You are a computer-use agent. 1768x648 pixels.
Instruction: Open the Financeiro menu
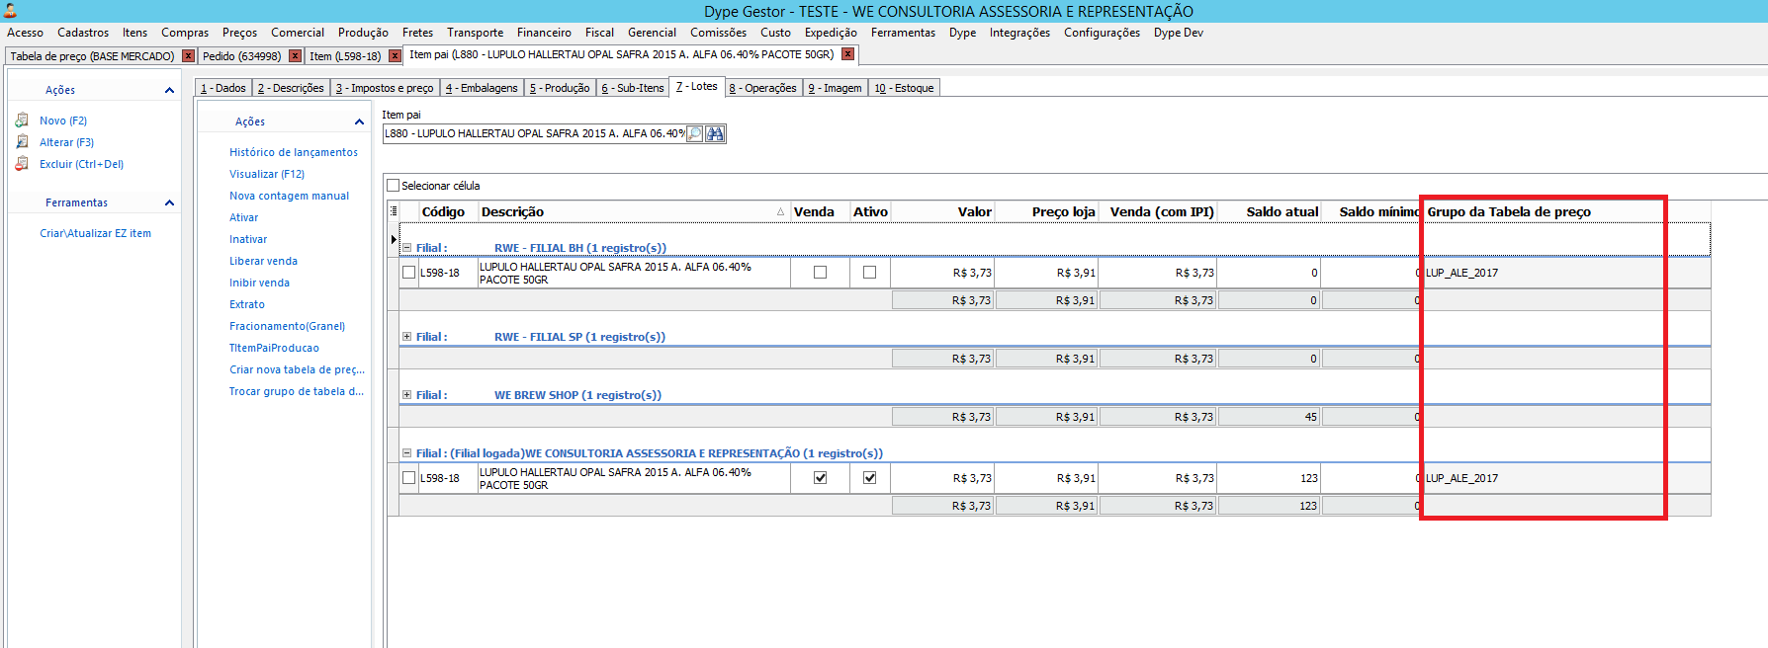tap(544, 33)
